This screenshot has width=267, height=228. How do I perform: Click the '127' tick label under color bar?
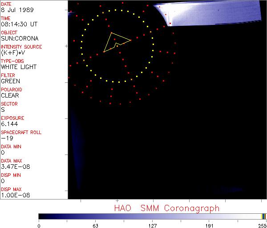pos(152,225)
